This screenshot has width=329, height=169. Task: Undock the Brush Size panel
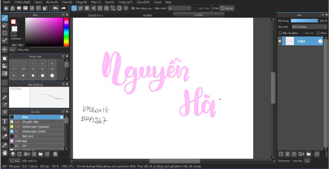pos(63,56)
